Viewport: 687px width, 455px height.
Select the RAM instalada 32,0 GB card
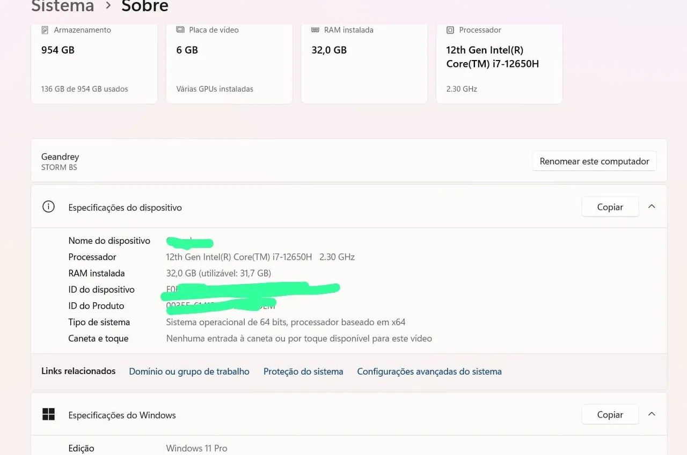pyautogui.click(x=364, y=63)
